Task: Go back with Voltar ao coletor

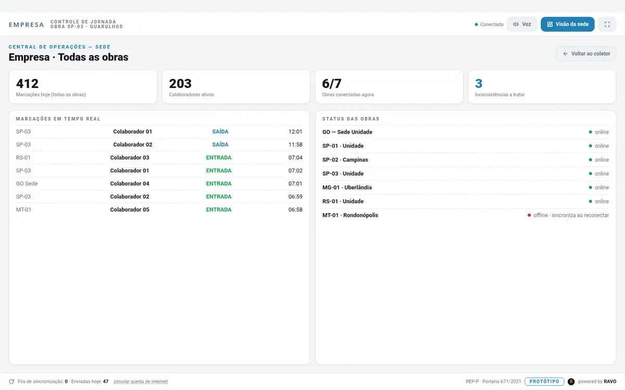Action: coord(586,54)
